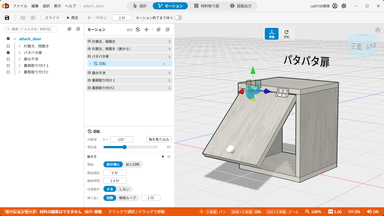Image resolution: width=384 pixels, height=216 pixels.
Task: Open the user account icon
Action: point(335,6)
